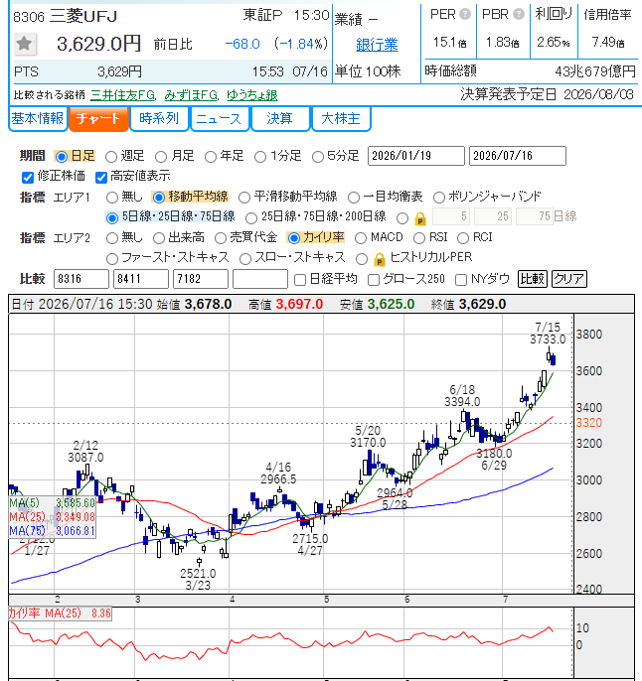Select 月足 monthly period
Viewport: 642px width, 681px height.
click(161, 157)
